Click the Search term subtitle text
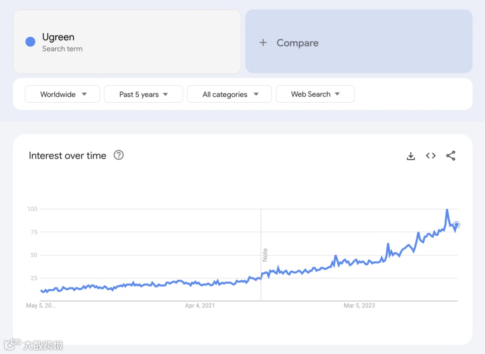The height and width of the screenshot is (354, 485). point(62,49)
